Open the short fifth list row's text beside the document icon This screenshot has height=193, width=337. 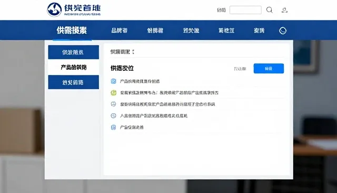[x=132, y=127]
